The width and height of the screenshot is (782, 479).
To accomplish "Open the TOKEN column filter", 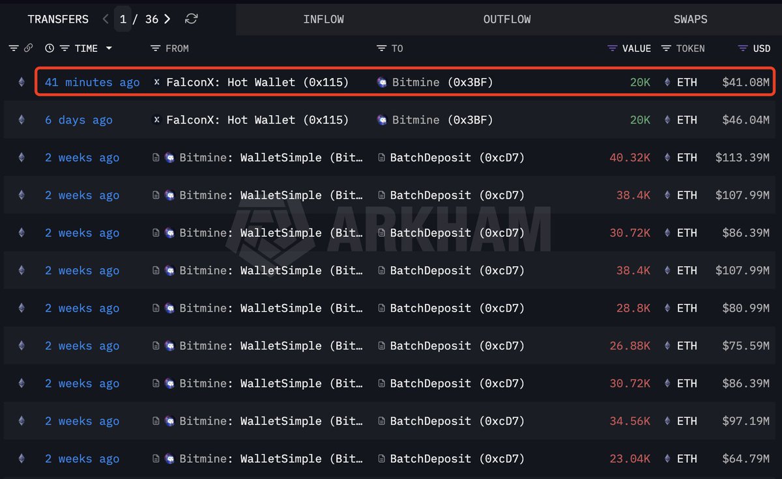I will (x=666, y=48).
